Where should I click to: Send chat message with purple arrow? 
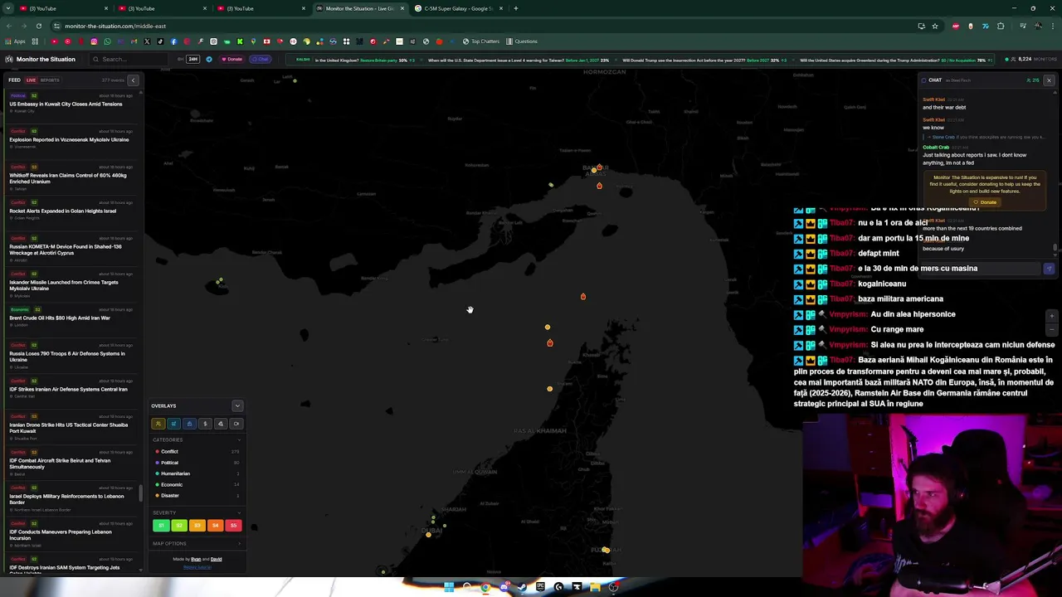coord(1049,269)
